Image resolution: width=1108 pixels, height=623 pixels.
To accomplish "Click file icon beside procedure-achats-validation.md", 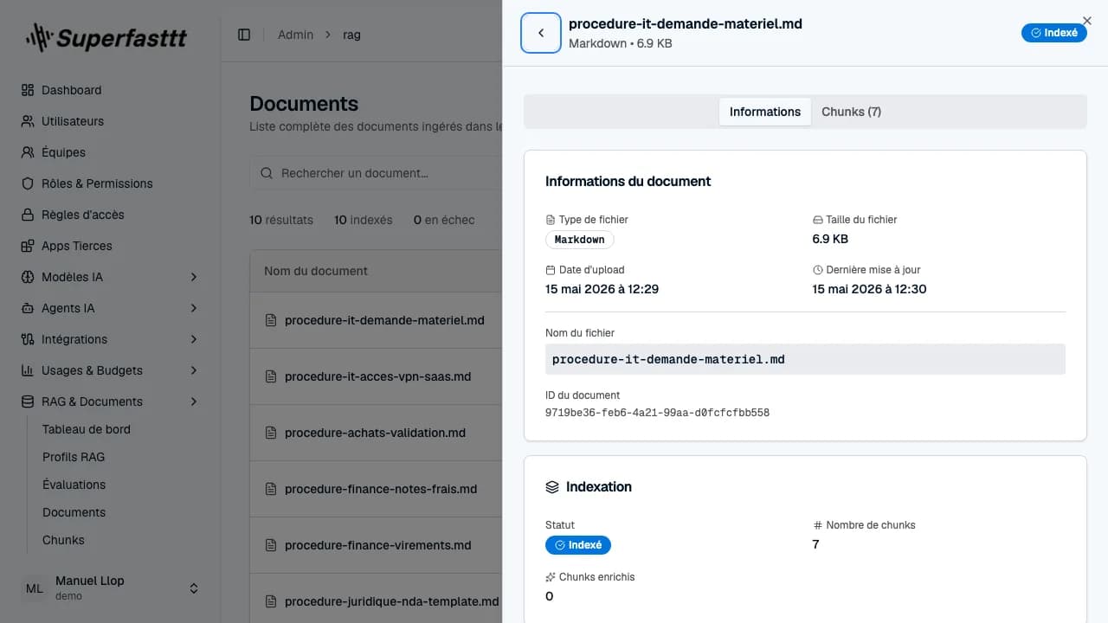I will [x=271, y=433].
